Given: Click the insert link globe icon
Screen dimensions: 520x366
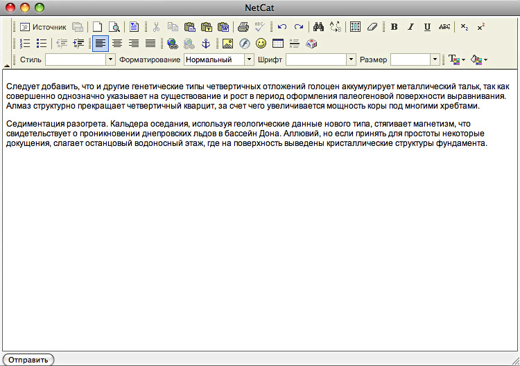Looking at the screenshot, I should 173,44.
